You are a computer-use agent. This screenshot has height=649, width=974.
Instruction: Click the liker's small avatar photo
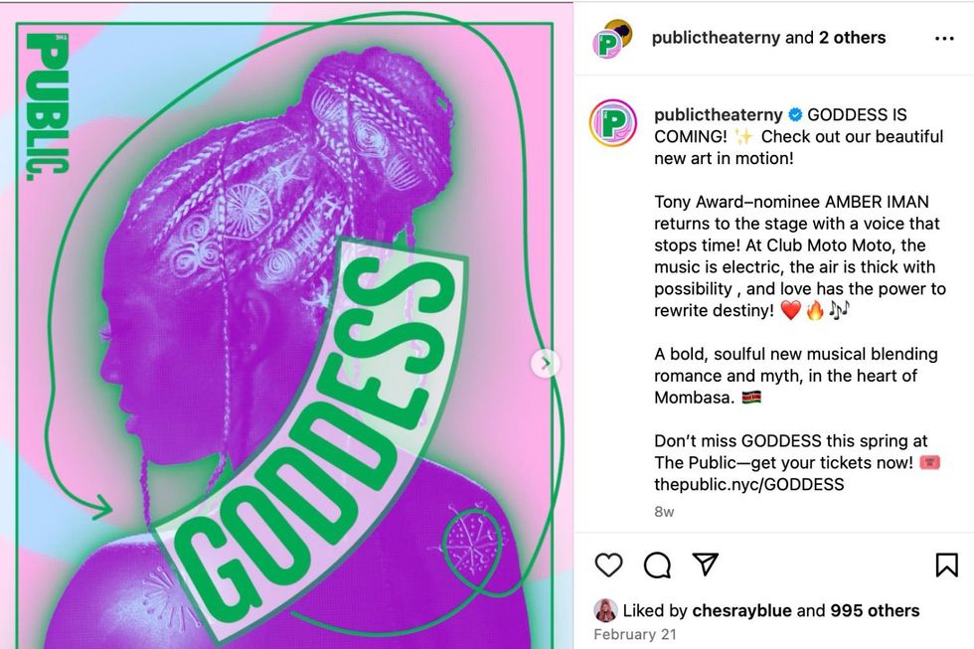tap(605, 610)
